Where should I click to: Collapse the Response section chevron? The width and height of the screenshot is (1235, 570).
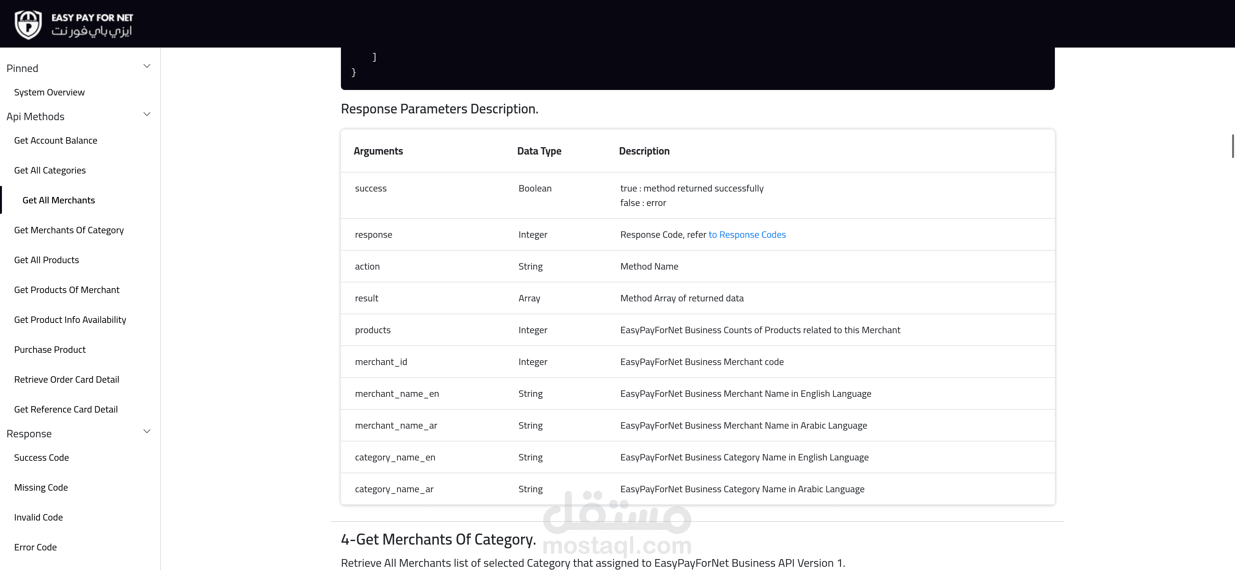(x=147, y=432)
